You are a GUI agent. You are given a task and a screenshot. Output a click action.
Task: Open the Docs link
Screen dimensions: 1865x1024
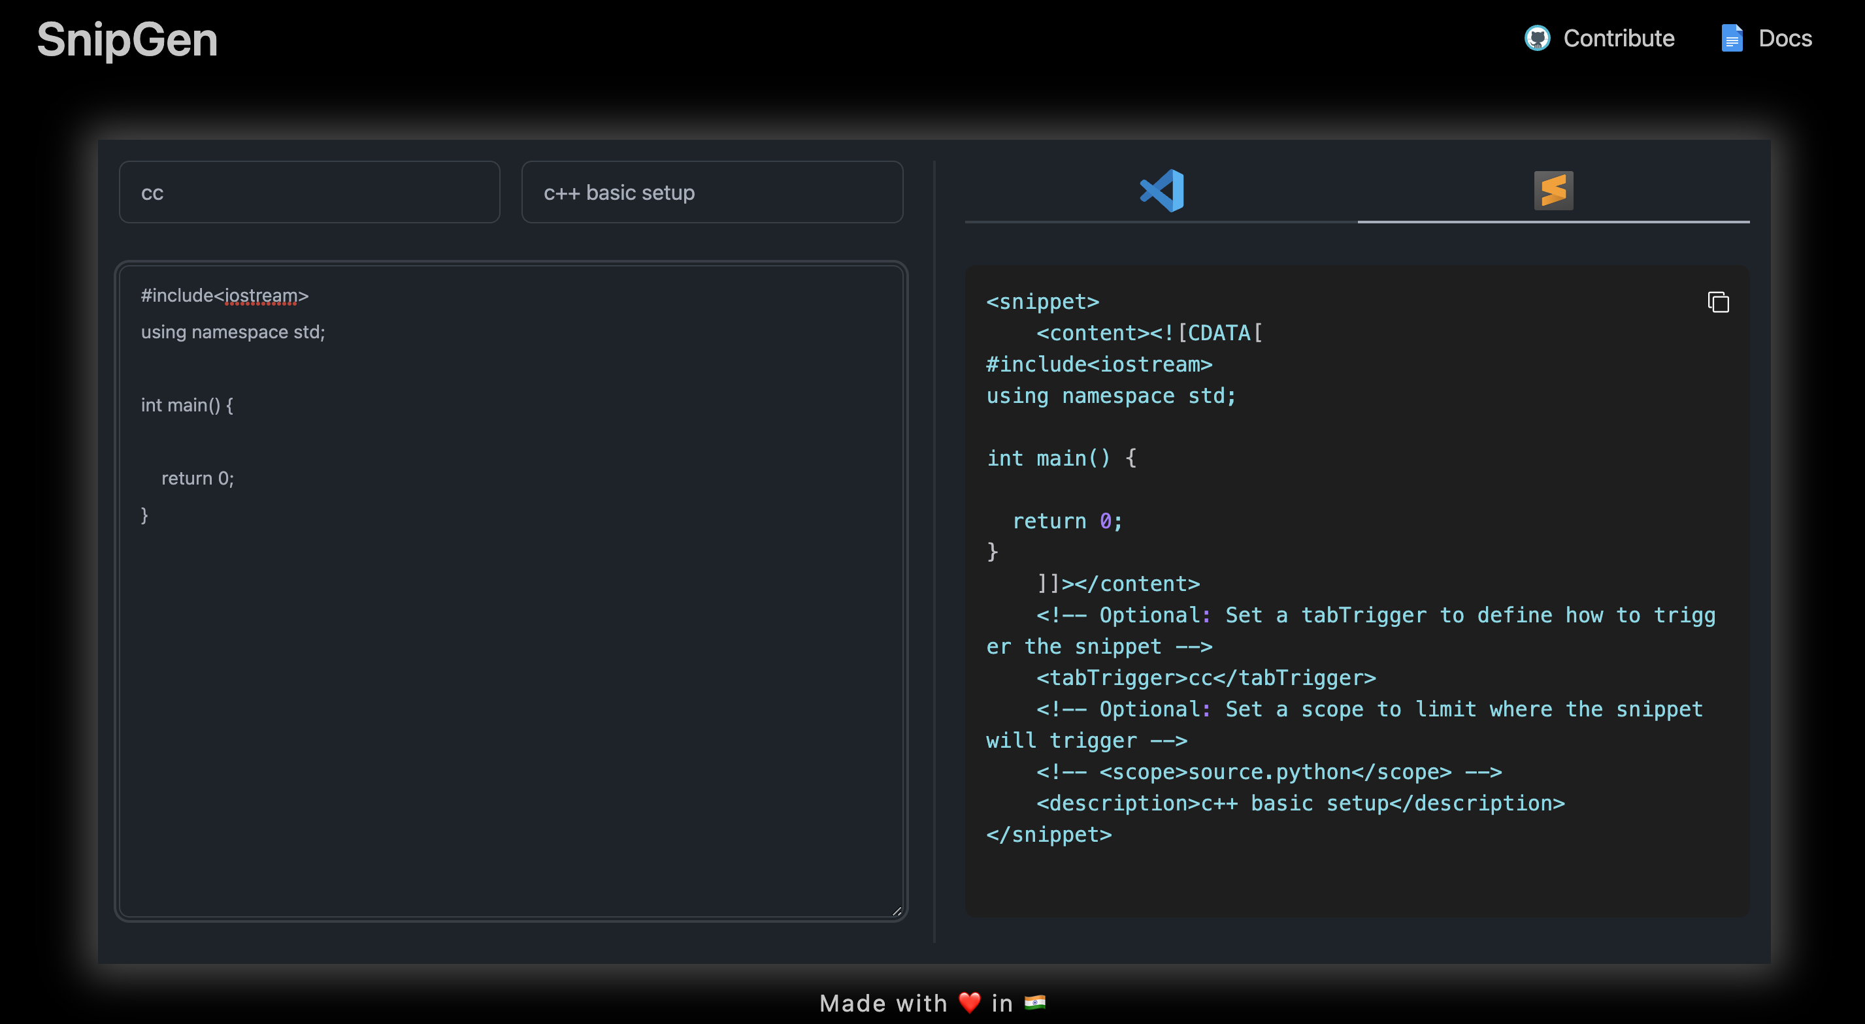click(x=1785, y=39)
